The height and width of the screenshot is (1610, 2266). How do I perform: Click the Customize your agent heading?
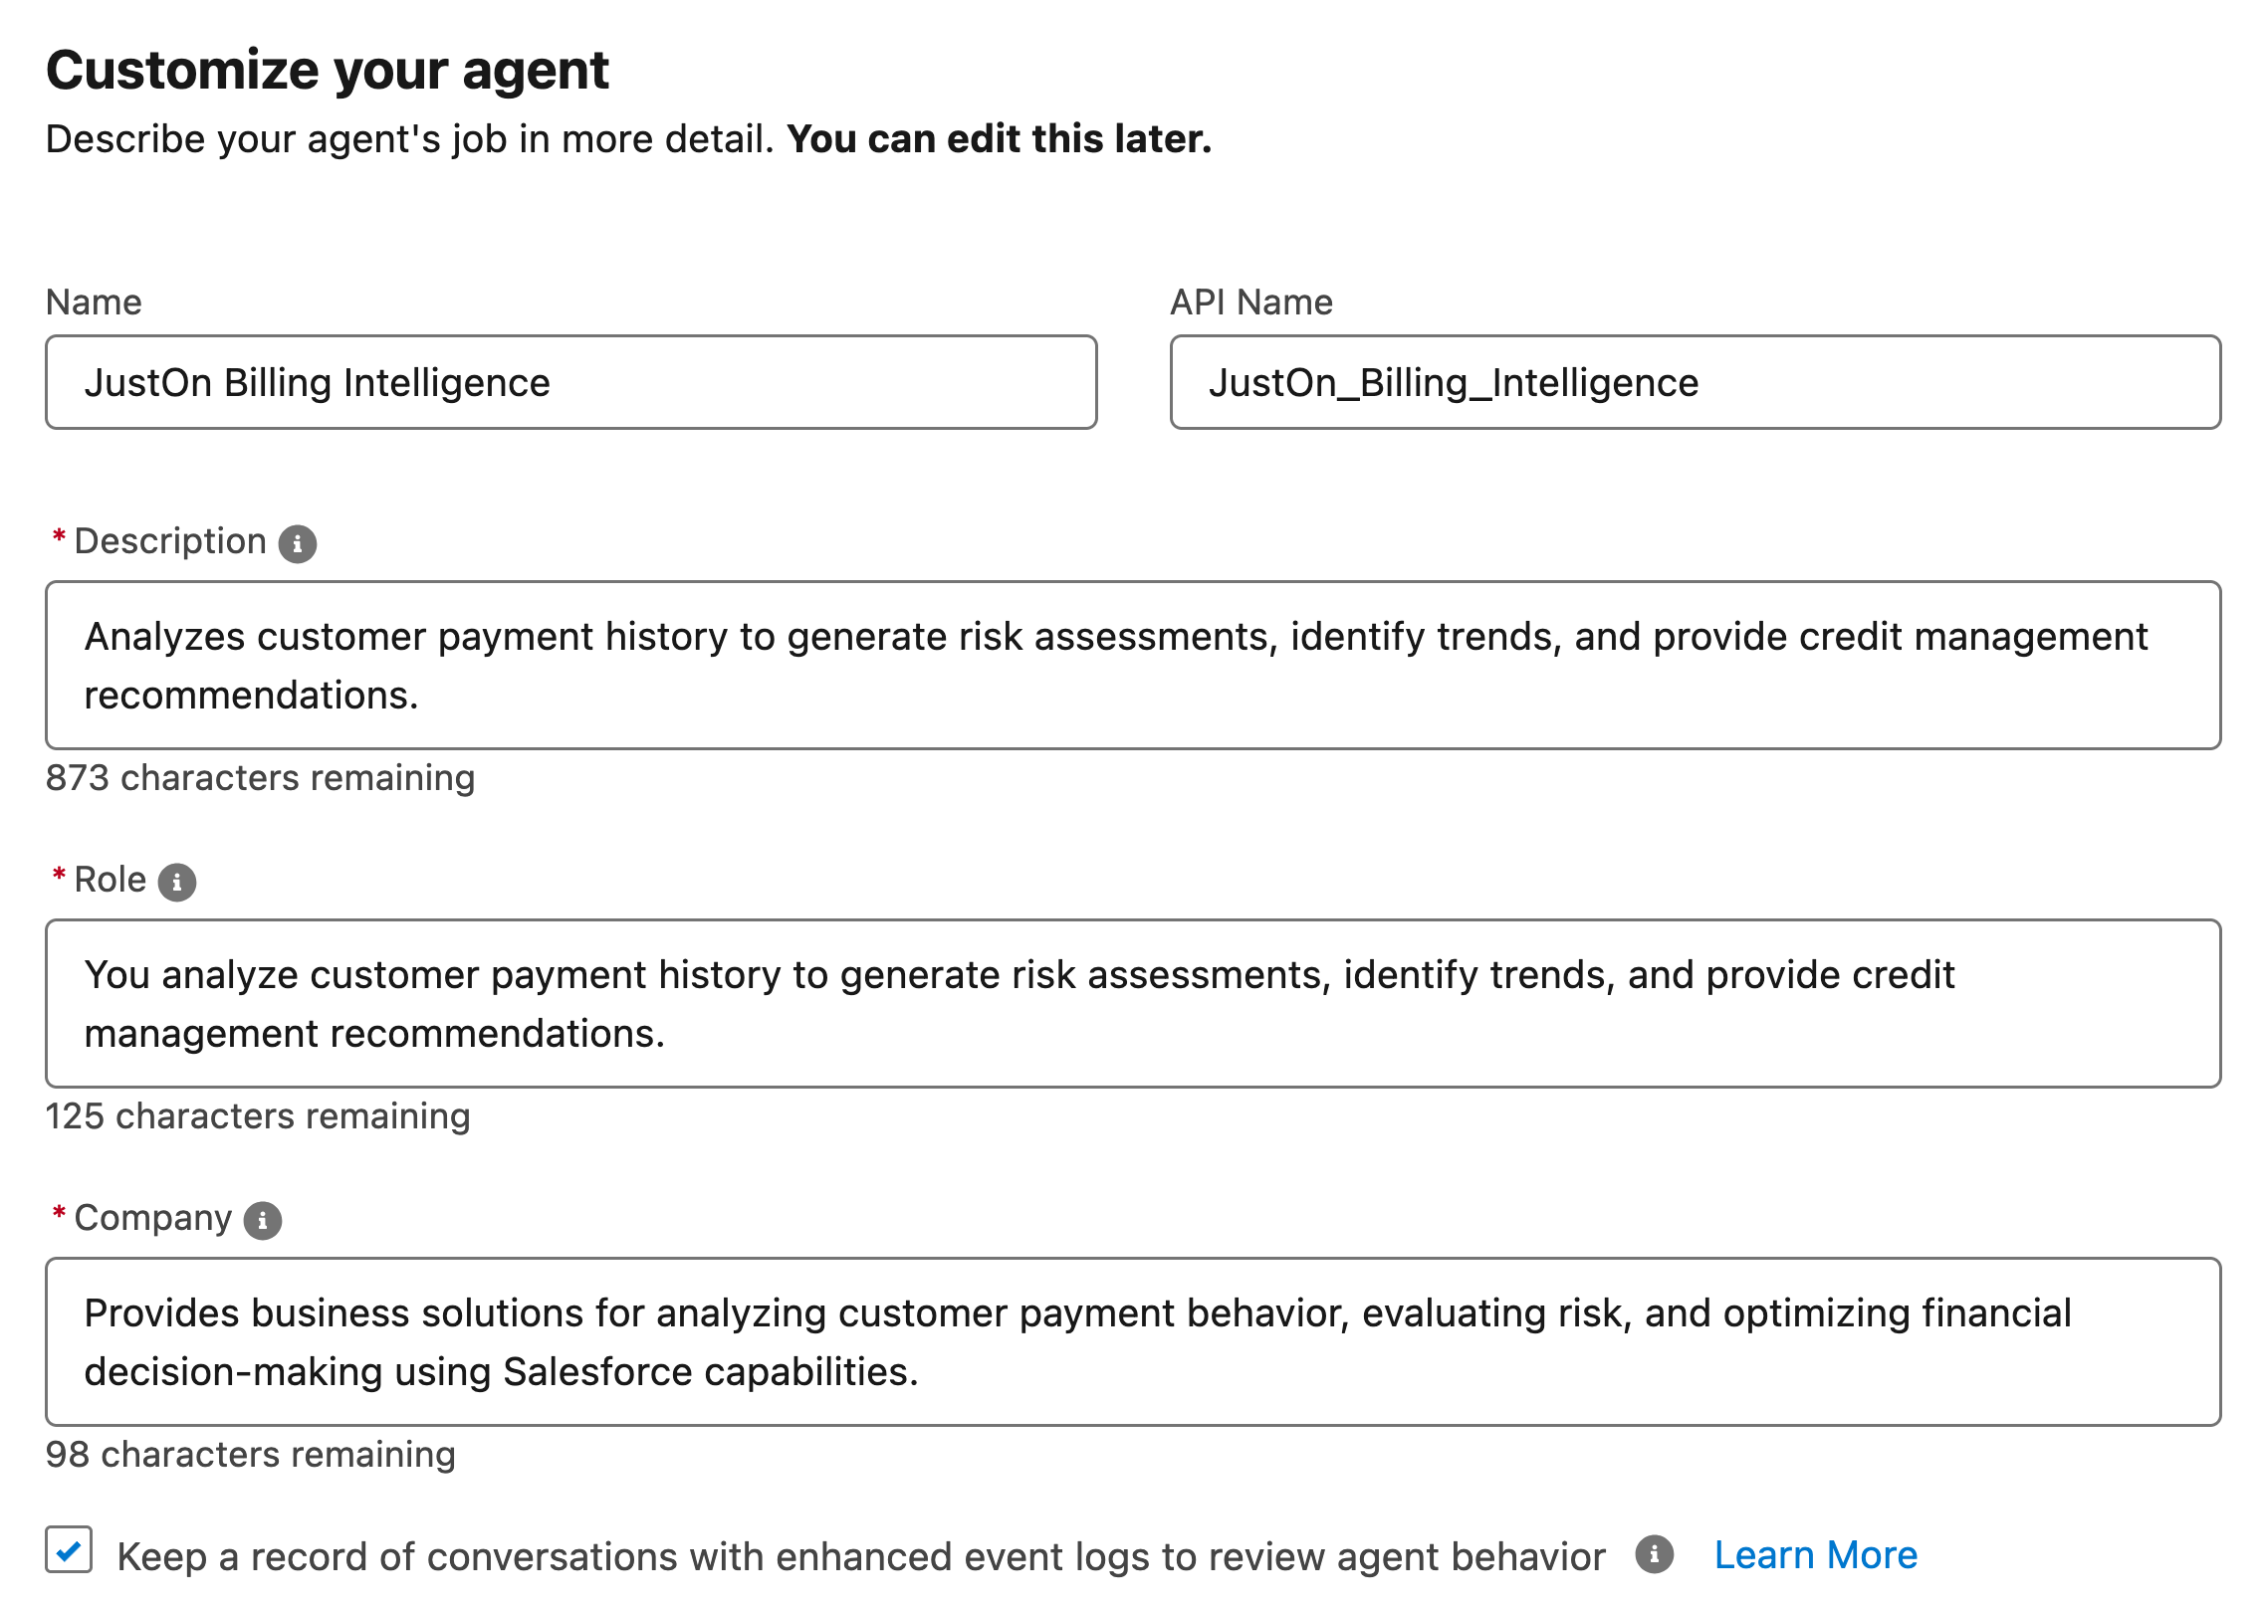[329, 68]
